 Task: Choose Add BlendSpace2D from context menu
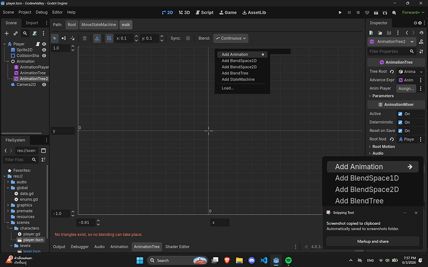pyautogui.click(x=239, y=67)
